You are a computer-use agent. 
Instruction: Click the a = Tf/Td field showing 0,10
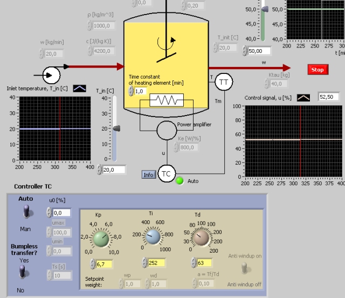point(205,283)
